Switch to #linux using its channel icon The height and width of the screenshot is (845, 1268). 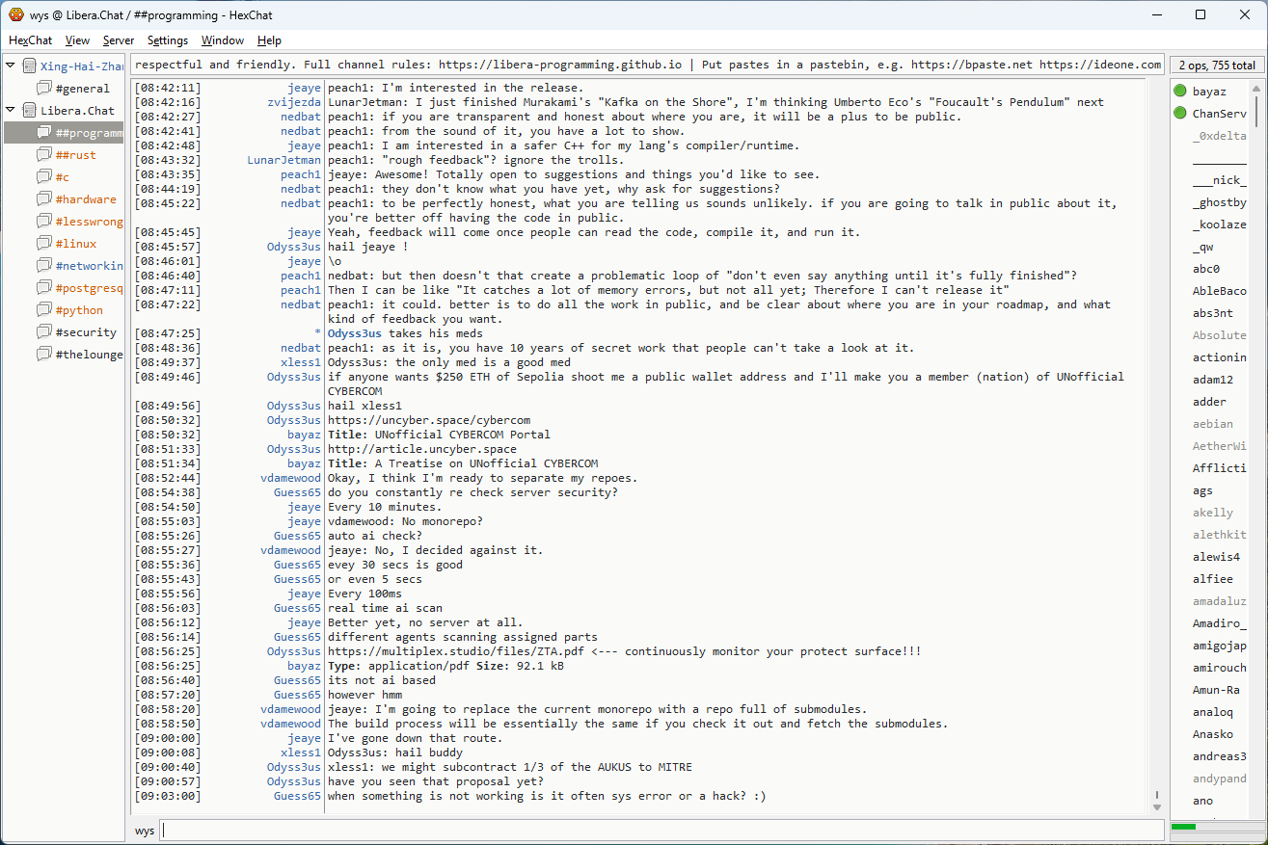coord(44,244)
